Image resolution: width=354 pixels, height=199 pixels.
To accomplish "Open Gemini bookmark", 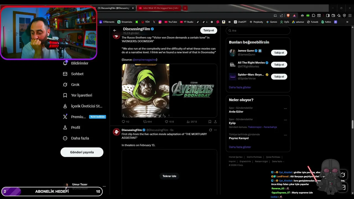I will [271, 22].
